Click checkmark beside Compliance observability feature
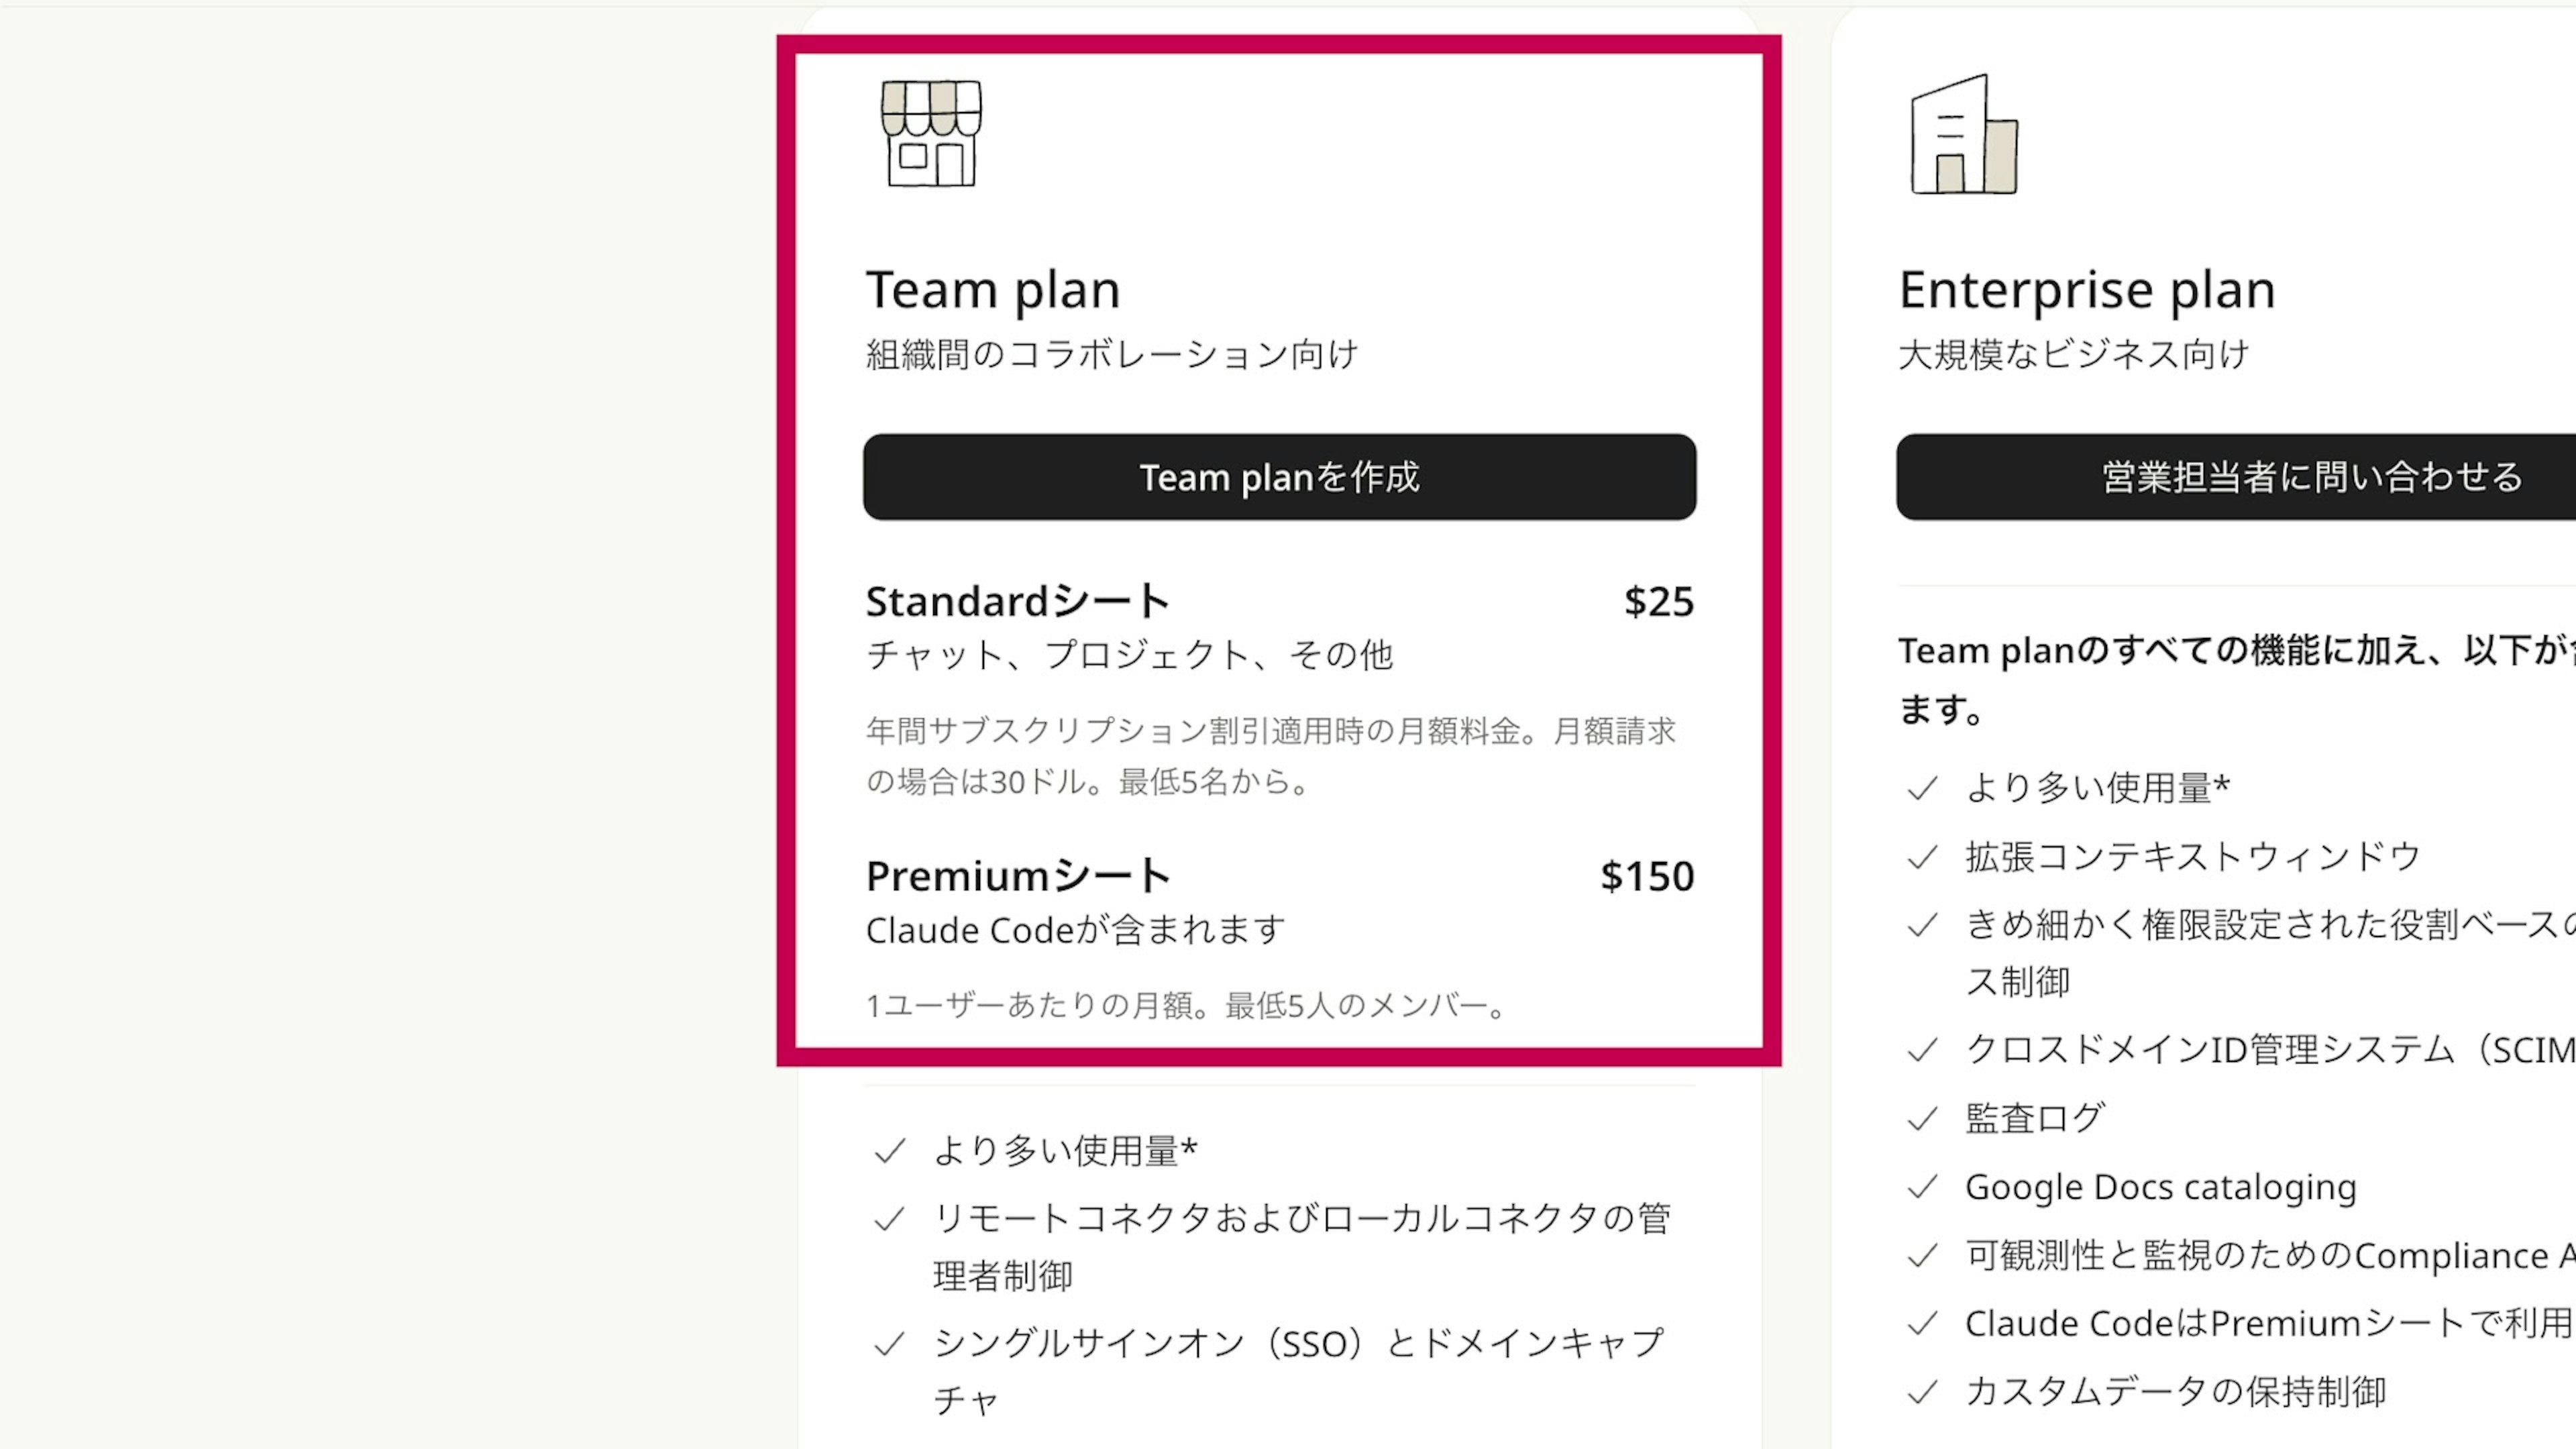 [x=1921, y=1255]
